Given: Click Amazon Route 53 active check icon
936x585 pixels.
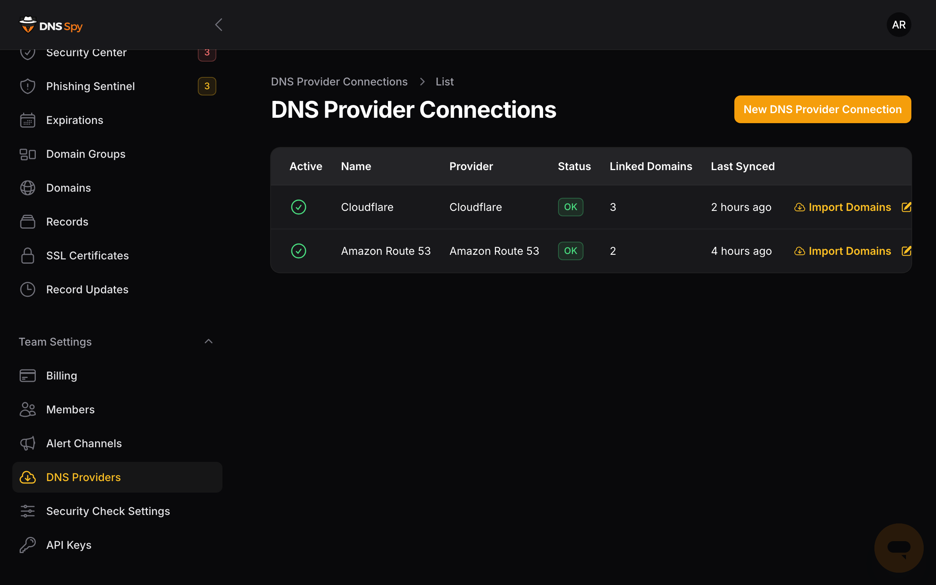Looking at the screenshot, I should (298, 251).
